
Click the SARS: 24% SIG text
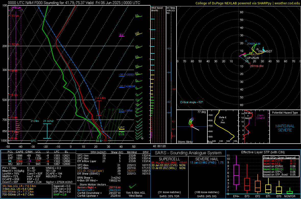(207, 196)
